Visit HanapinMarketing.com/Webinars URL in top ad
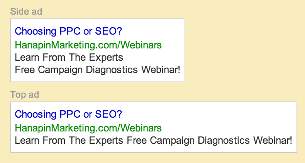 point(88,128)
